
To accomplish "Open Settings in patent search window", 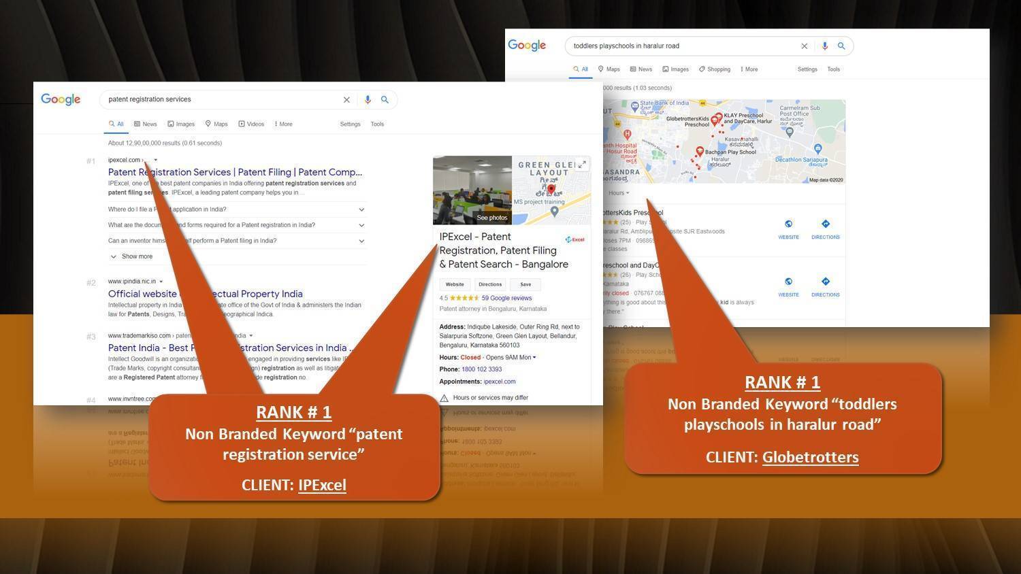I will coord(350,124).
